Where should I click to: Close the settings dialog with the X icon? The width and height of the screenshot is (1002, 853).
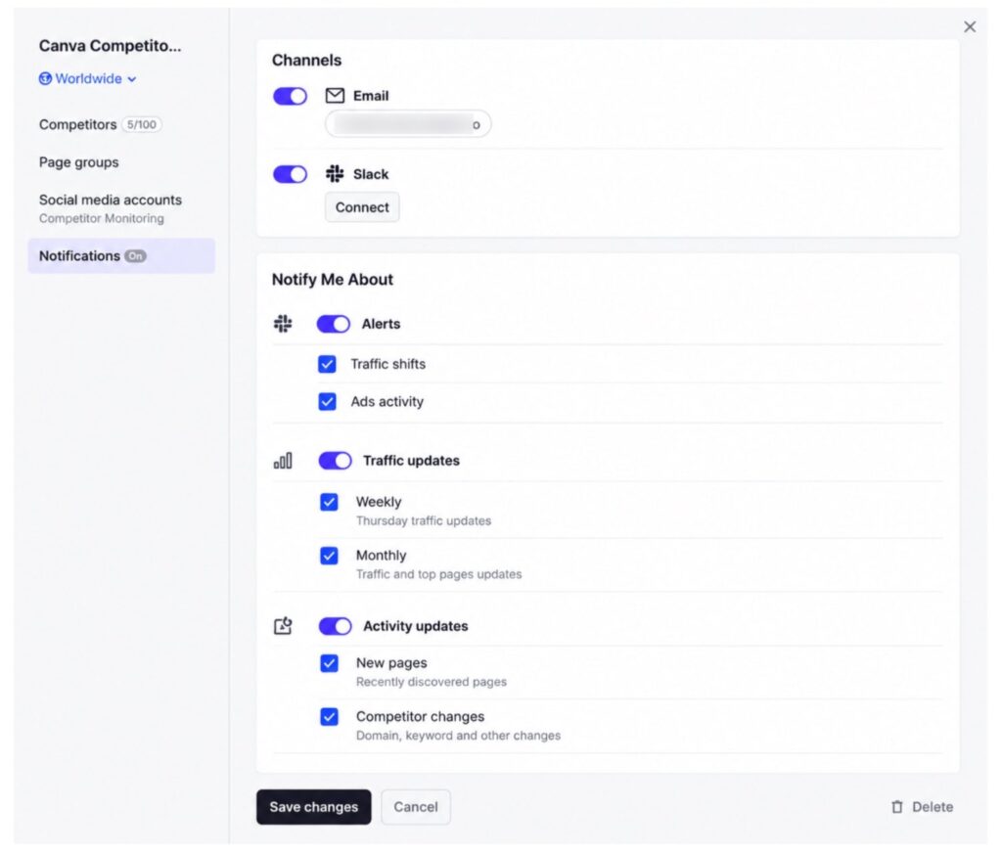click(x=970, y=26)
